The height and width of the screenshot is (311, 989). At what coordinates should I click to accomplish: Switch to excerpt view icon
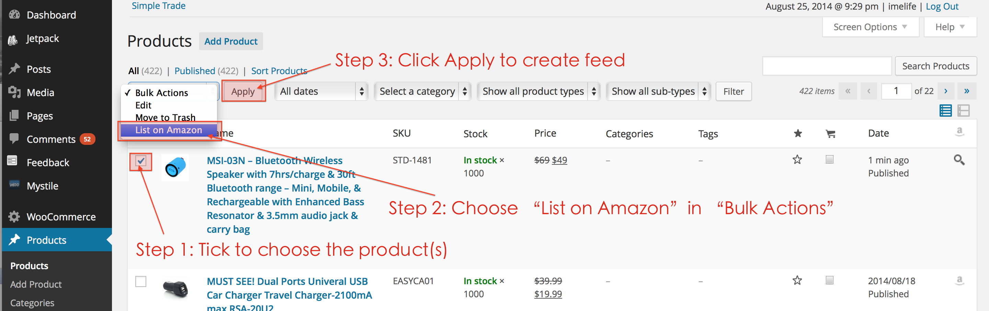963,111
